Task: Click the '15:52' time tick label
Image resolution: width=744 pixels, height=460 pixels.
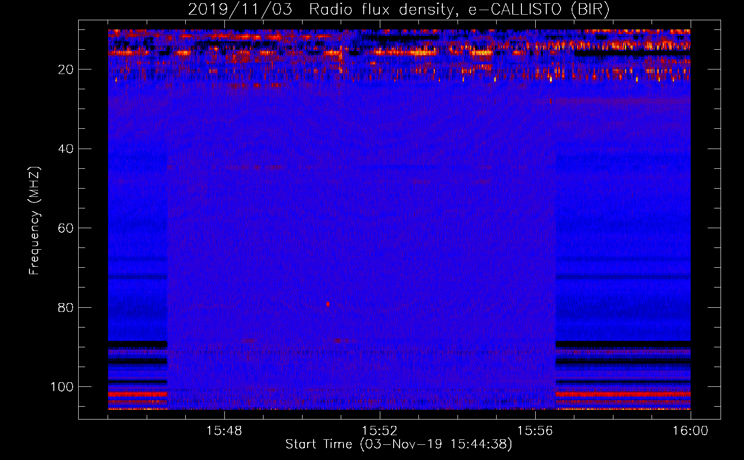Action: pos(380,431)
